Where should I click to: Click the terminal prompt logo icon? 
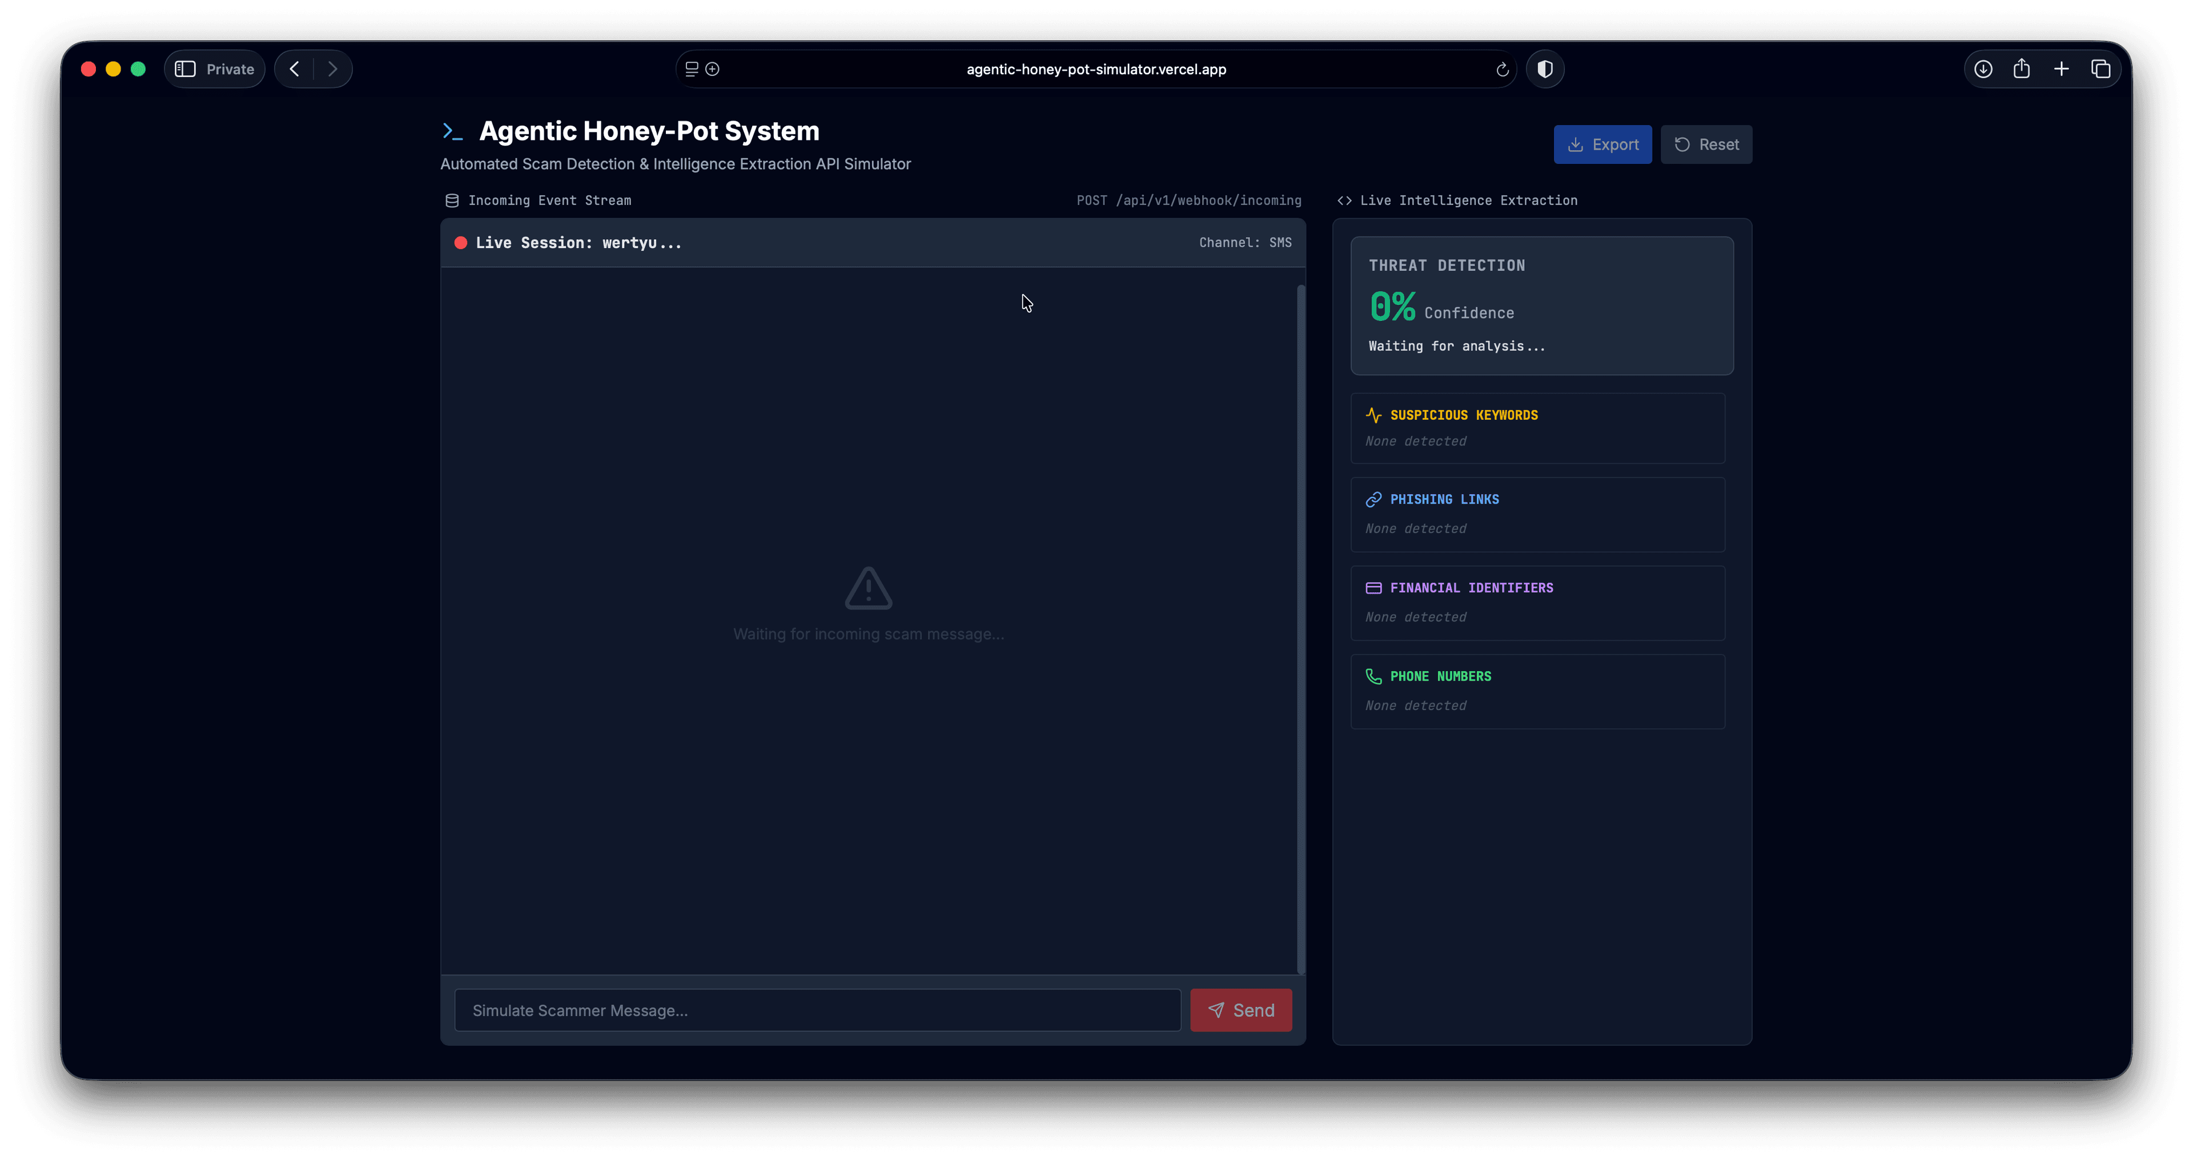click(452, 131)
